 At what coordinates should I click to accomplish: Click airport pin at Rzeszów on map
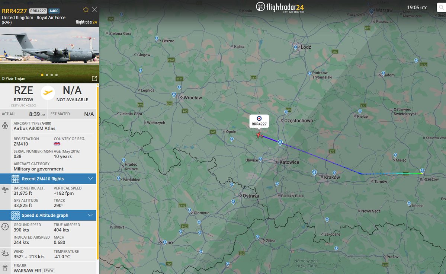422,171
